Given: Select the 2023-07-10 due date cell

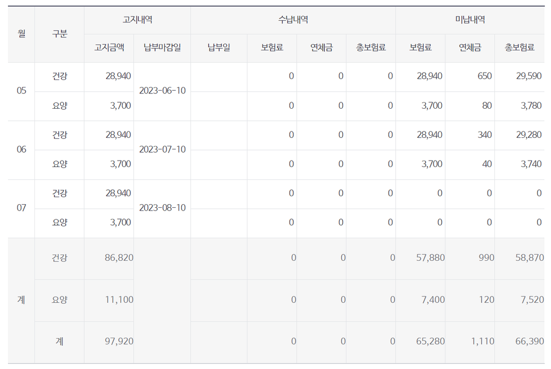Looking at the screenshot, I should [x=162, y=150].
